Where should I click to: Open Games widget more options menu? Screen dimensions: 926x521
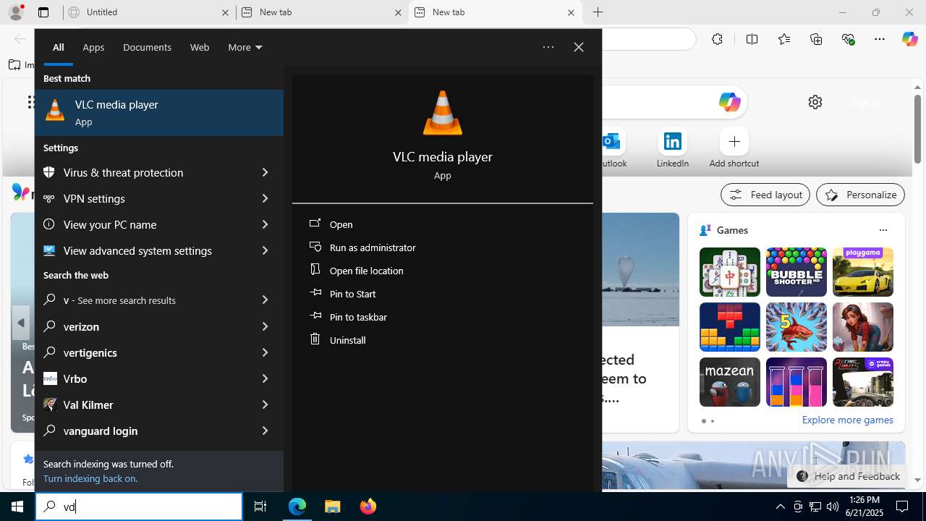883,230
